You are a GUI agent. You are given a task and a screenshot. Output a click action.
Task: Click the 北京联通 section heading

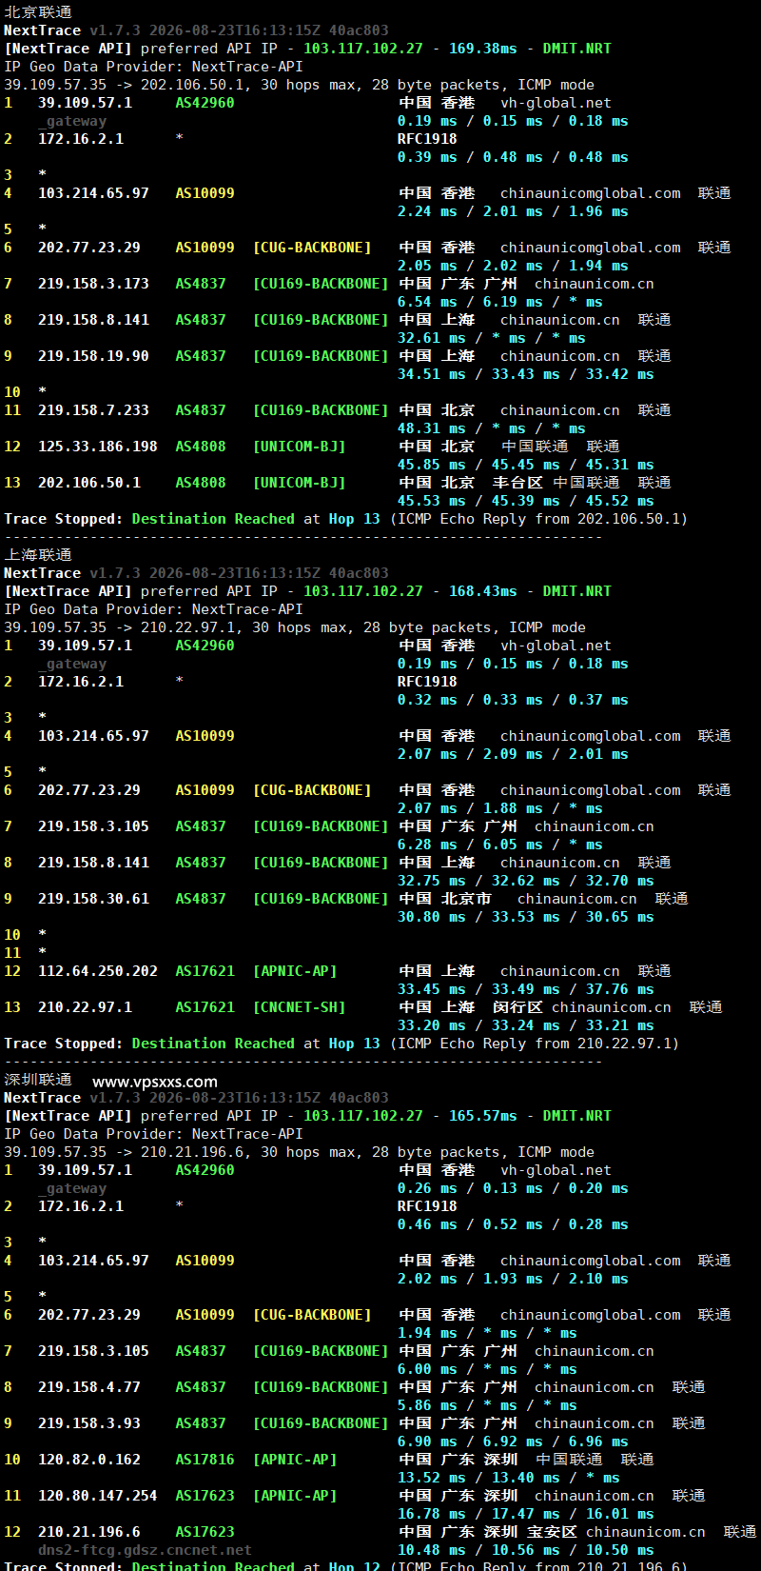click(x=38, y=12)
